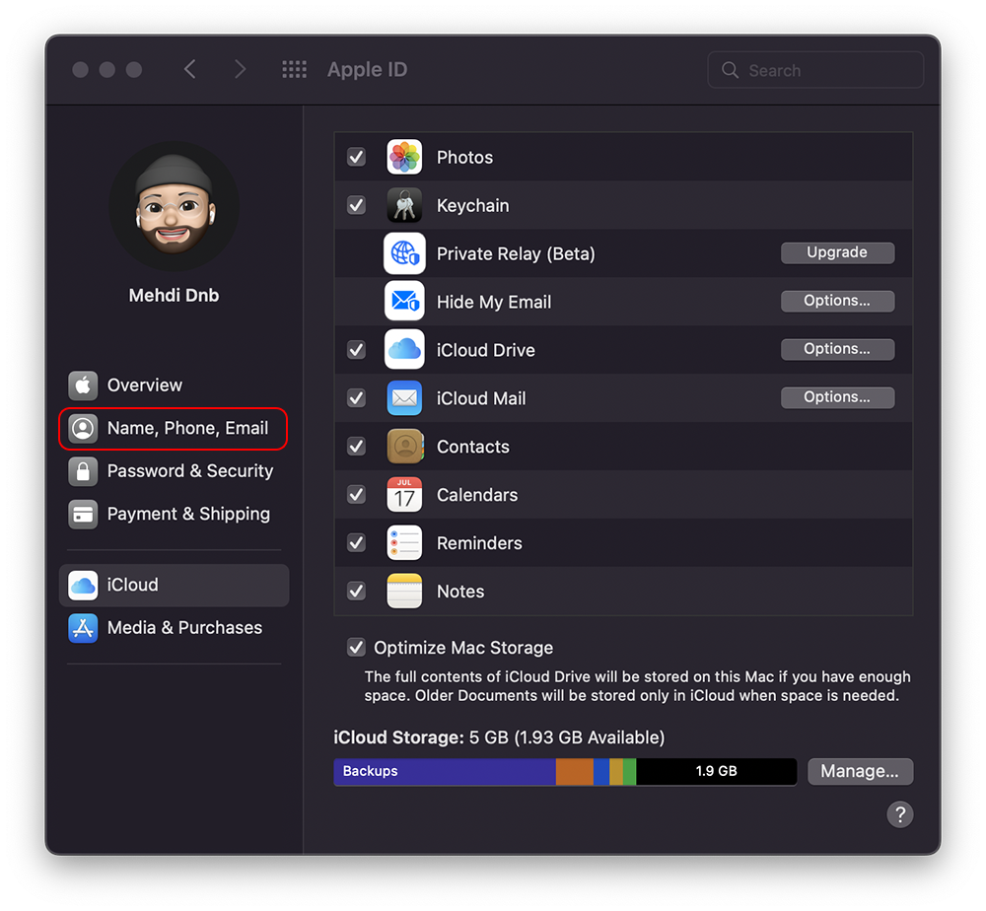
Task: Uncheck the Contacts checkbox
Action: (x=357, y=447)
